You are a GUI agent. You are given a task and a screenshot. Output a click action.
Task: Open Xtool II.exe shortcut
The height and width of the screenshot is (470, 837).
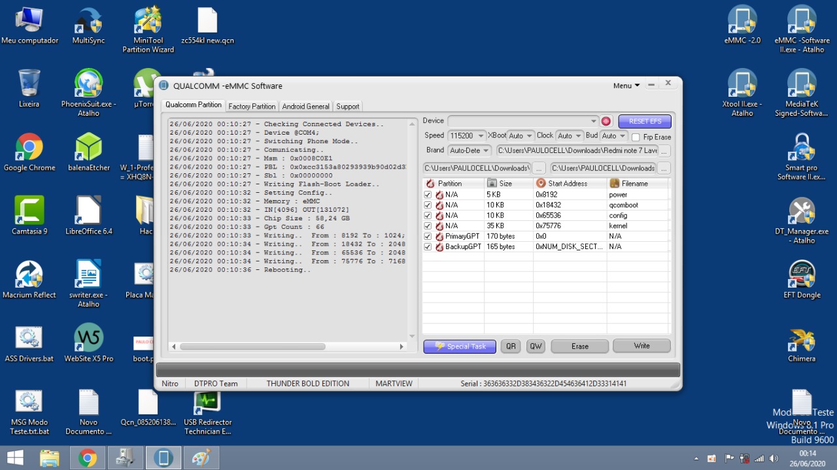pos(742,93)
